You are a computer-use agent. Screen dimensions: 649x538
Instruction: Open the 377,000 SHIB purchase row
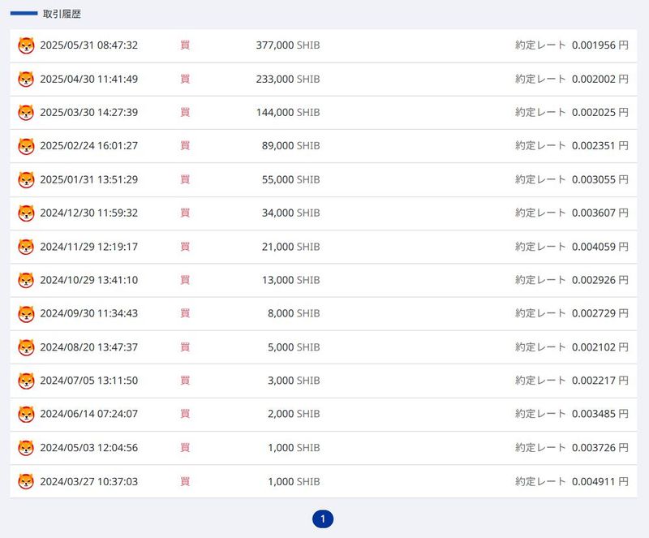323,45
